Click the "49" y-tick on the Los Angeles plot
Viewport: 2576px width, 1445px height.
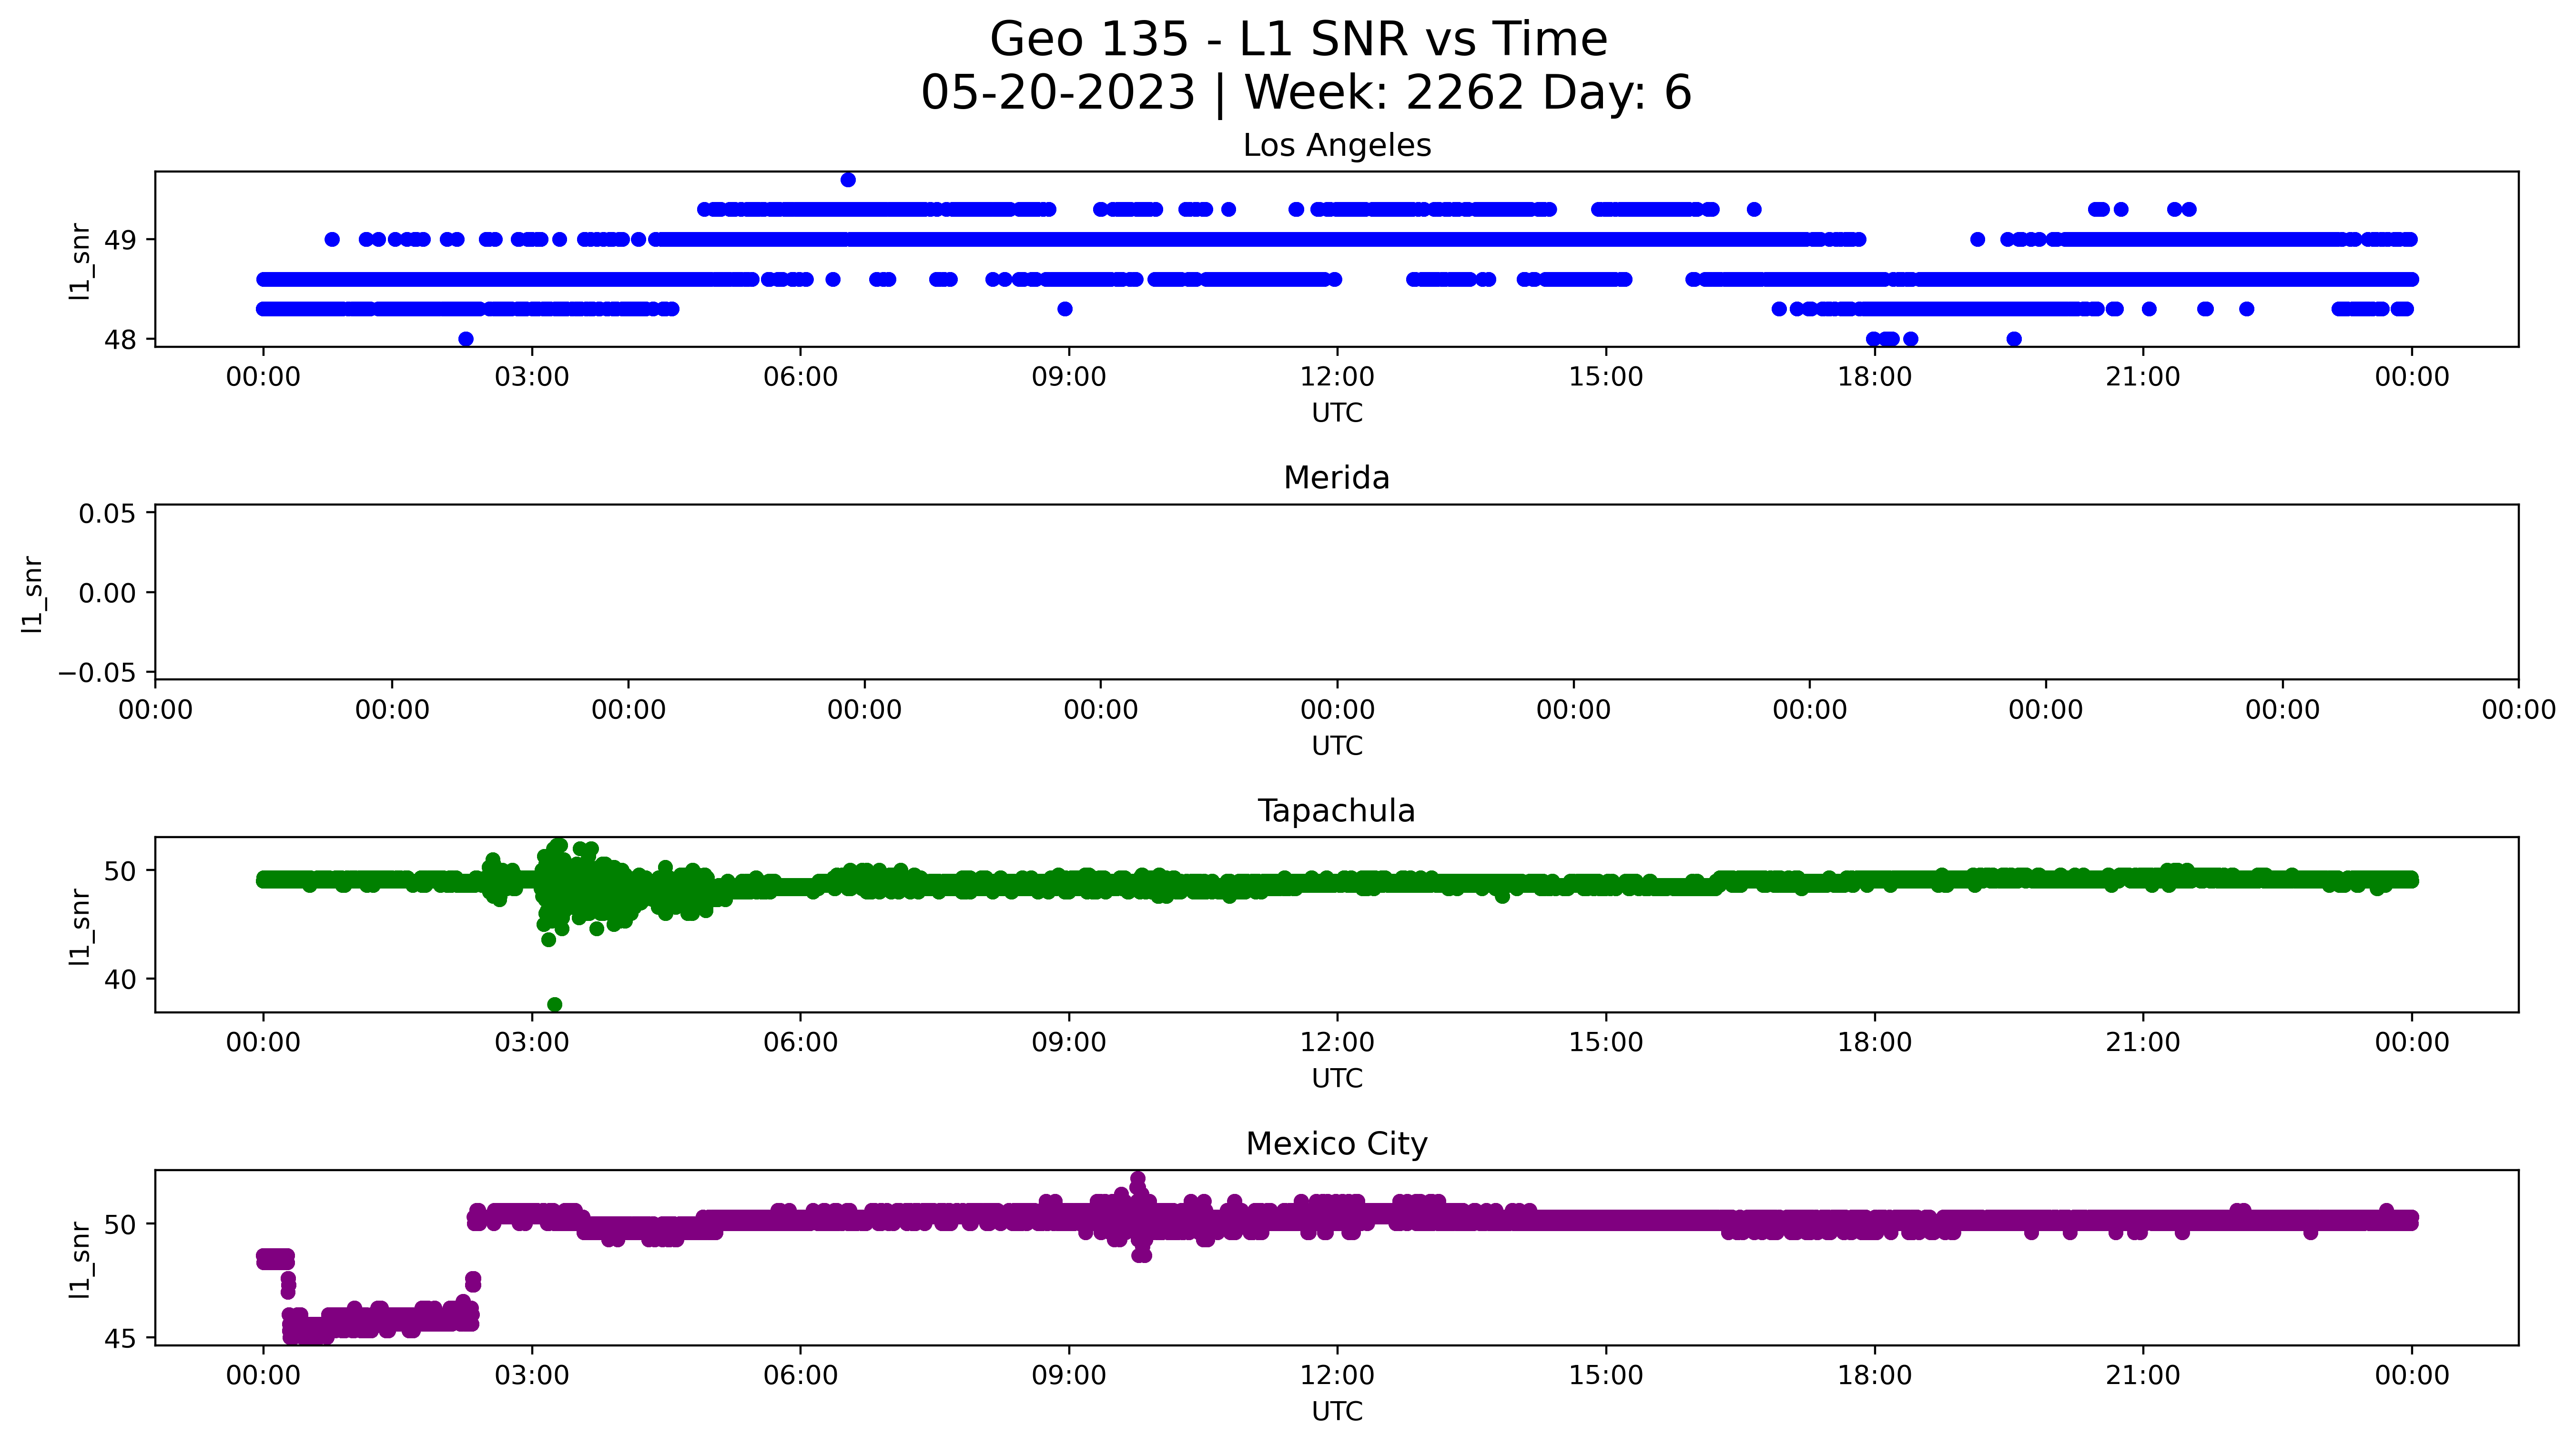[120, 240]
